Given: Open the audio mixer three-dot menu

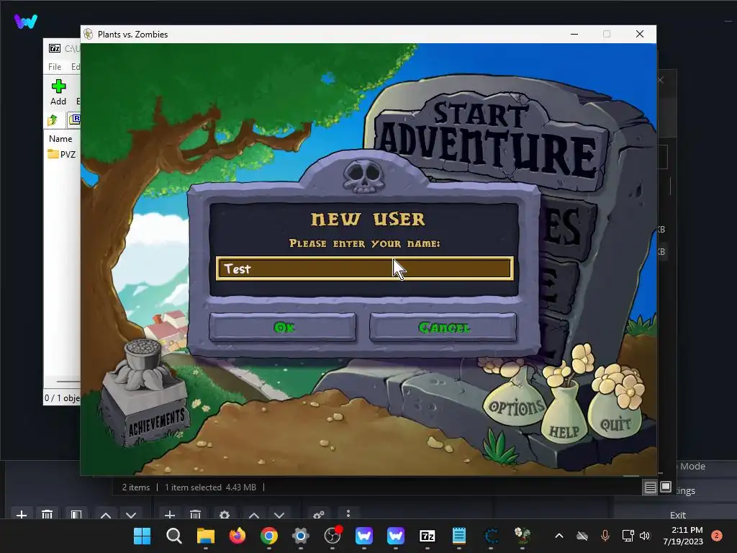Looking at the screenshot, I should click(348, 513).
